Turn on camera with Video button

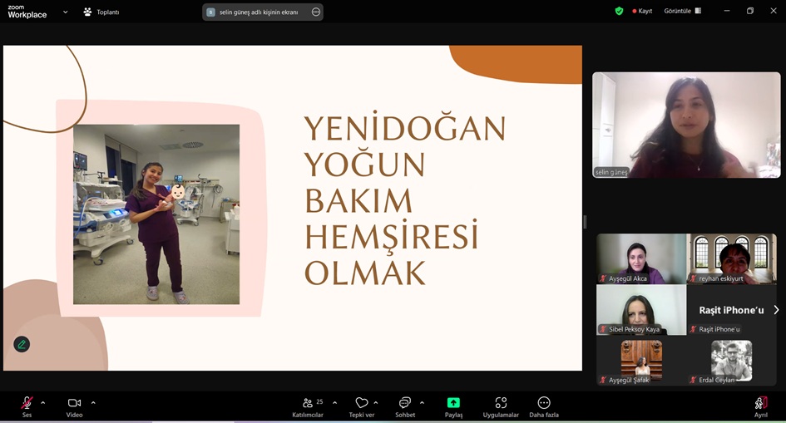tap(74, 403)
